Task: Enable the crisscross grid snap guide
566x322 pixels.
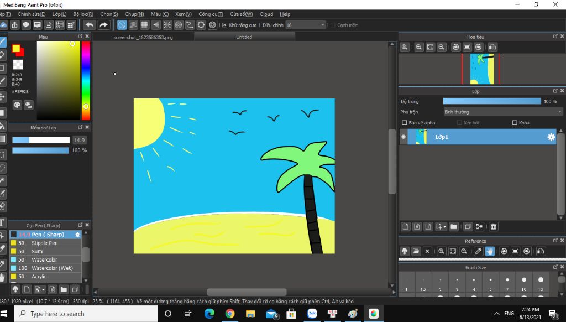Action: (144, 25)
